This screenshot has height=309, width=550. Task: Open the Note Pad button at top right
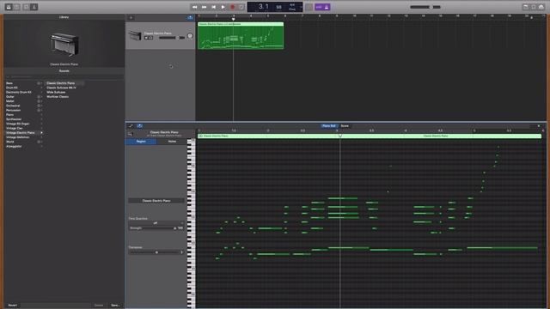[525, 7]
